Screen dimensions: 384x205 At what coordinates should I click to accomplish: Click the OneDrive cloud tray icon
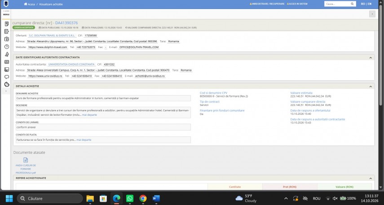point(305,198)
